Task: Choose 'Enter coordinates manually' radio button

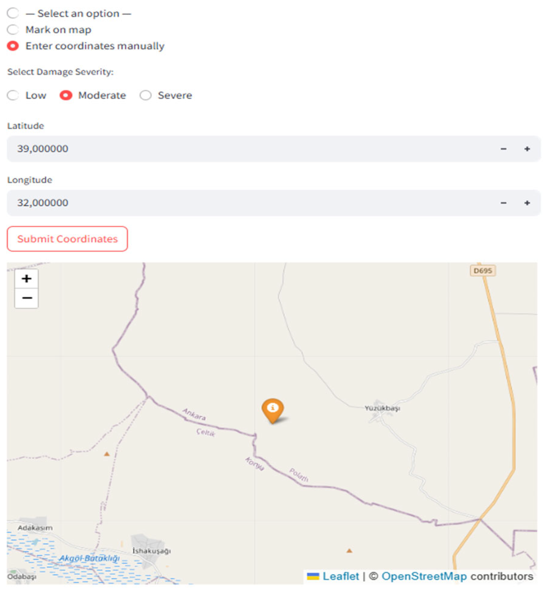Action: (x=13, y=46)
